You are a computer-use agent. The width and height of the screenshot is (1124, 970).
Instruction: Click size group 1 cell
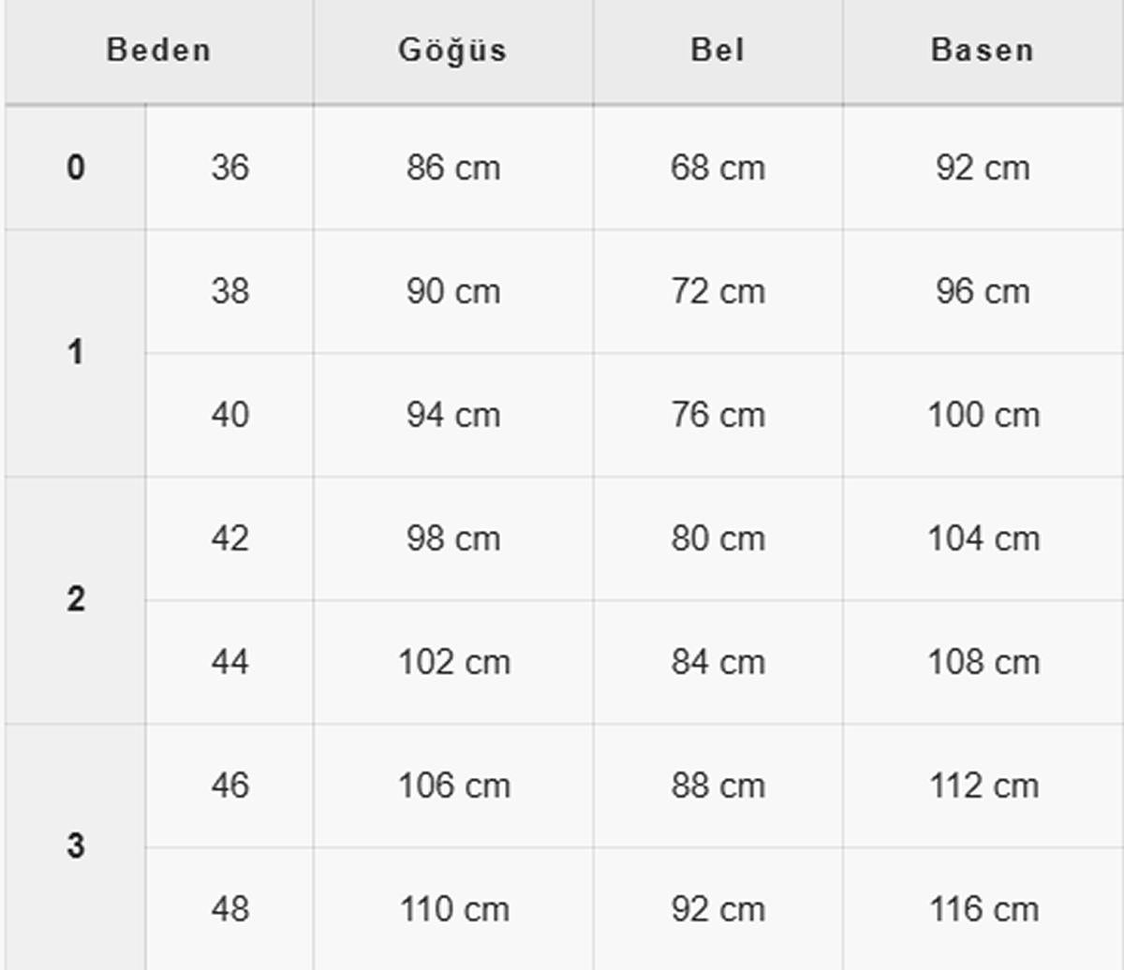coord(75,353)
